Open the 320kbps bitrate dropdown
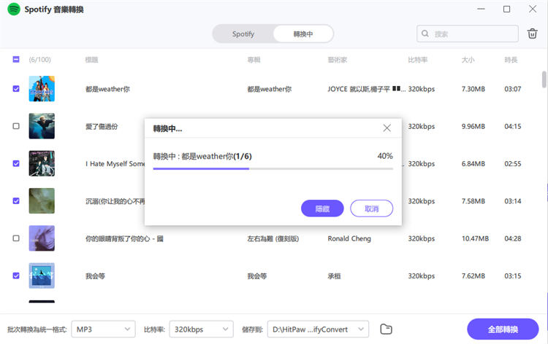548x344 pixels. (x=202, y=329)
